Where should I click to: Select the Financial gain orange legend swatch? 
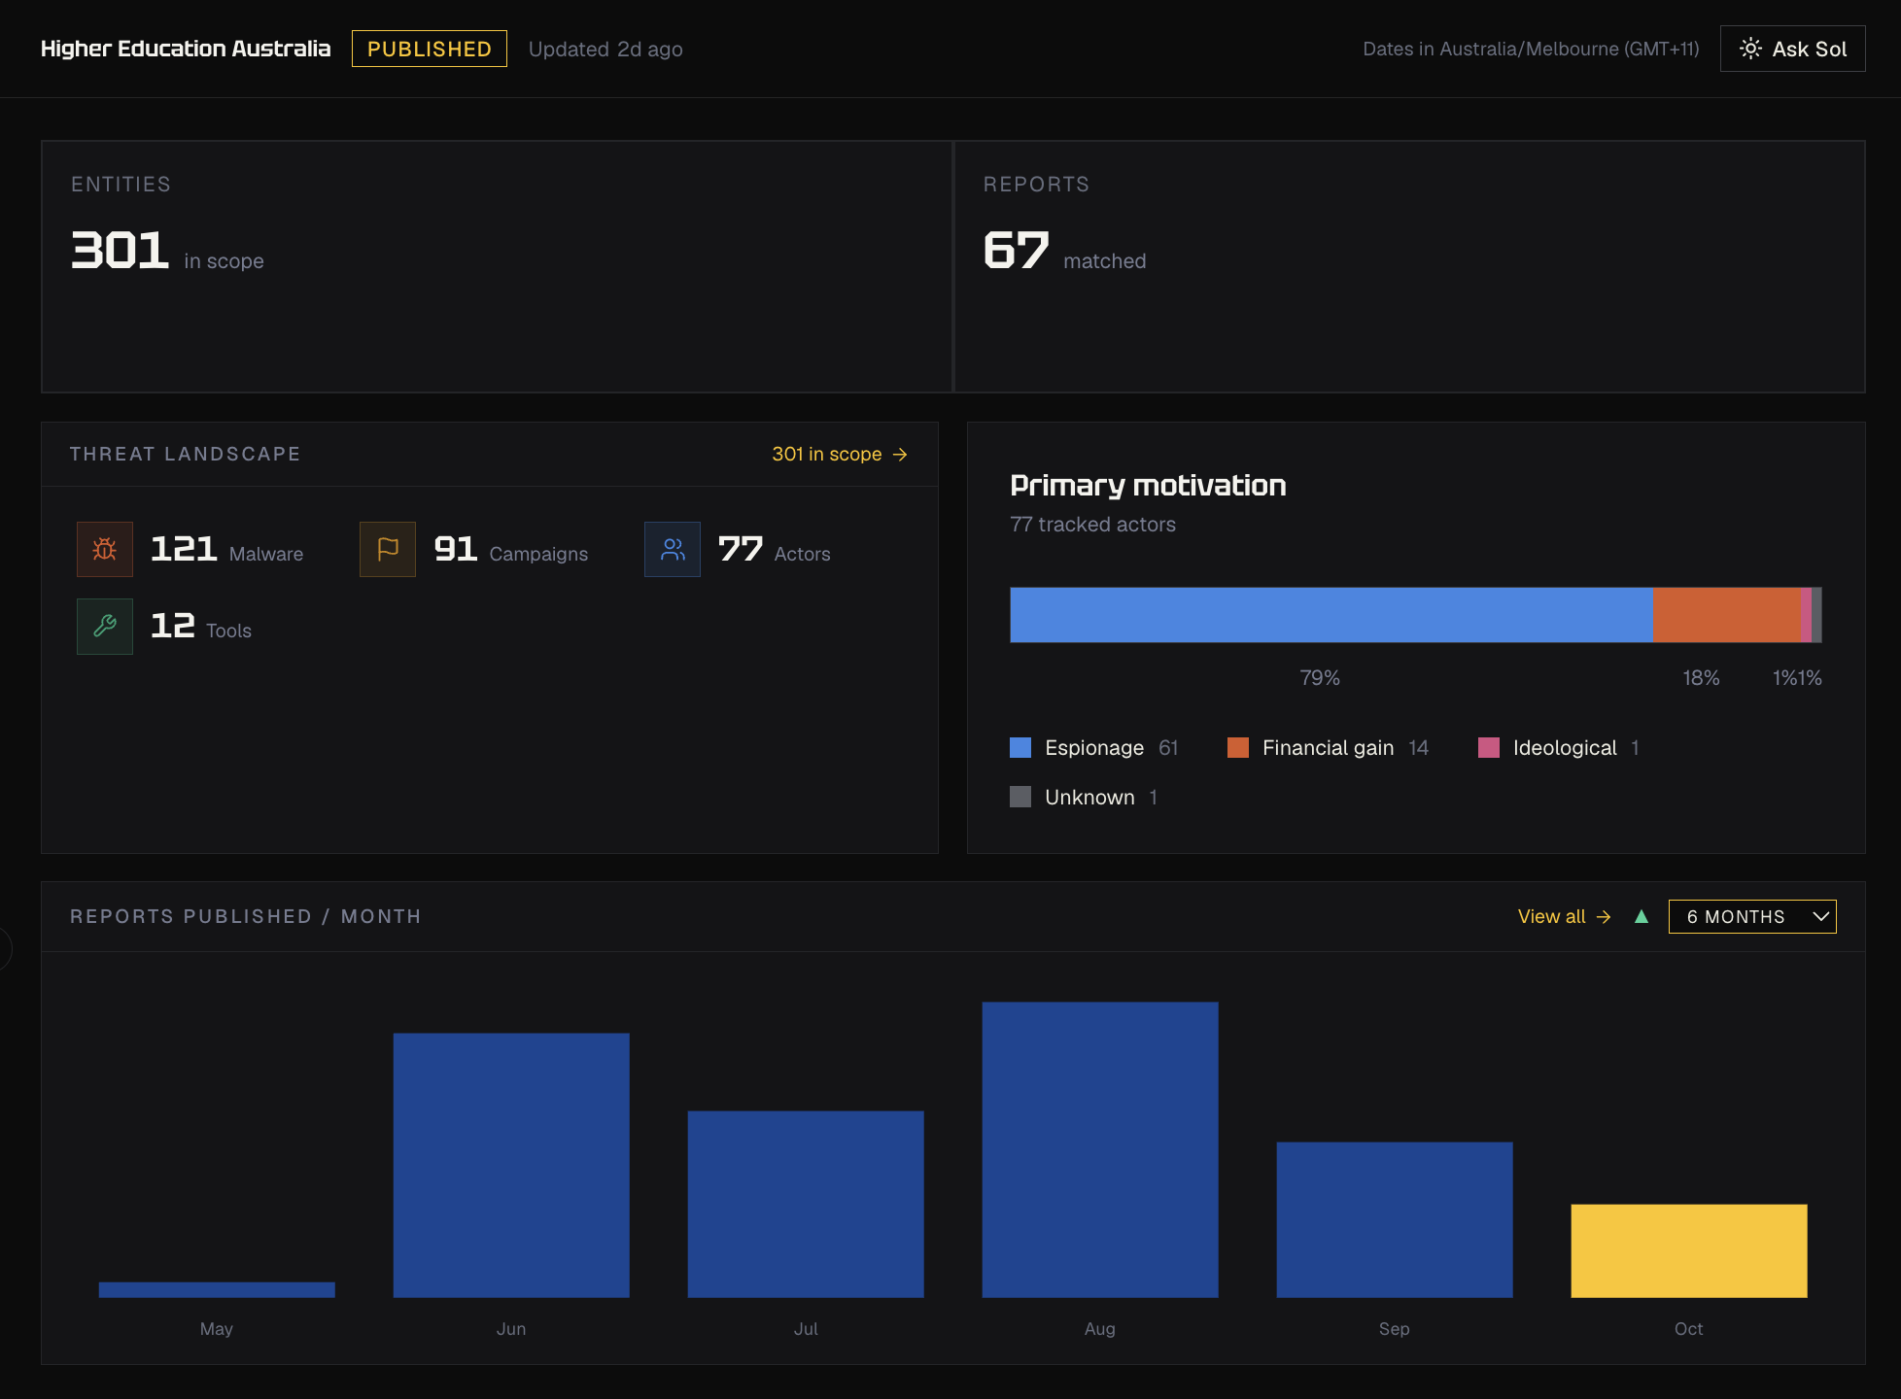1238,747
